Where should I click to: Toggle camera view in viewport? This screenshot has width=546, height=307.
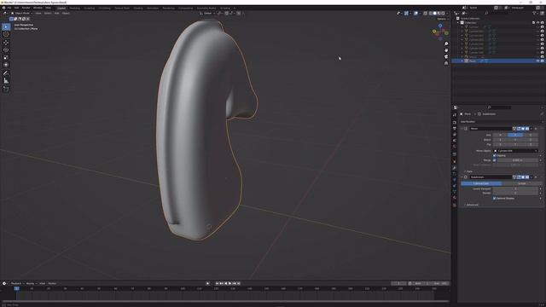pyautogui.click(x=446, y=56)
